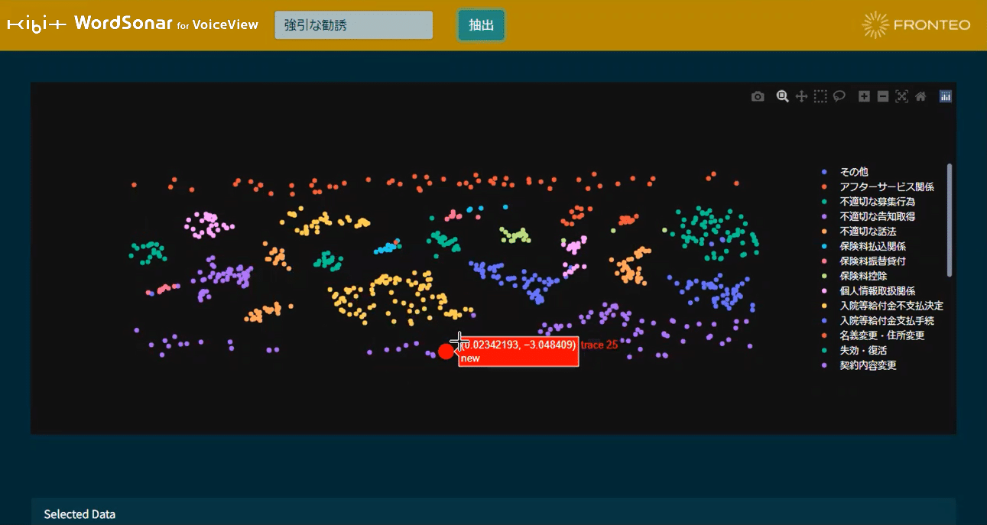
Task: Choose the Box Select tool
Action: pos(820,96)
